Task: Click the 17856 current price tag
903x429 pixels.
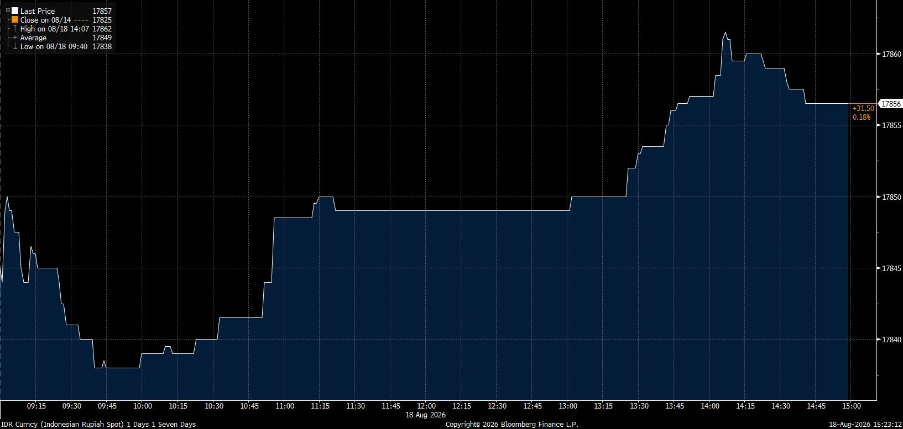Action: 891,104
